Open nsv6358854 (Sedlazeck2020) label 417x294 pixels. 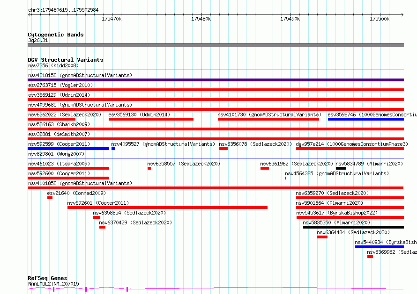point(129,213)
